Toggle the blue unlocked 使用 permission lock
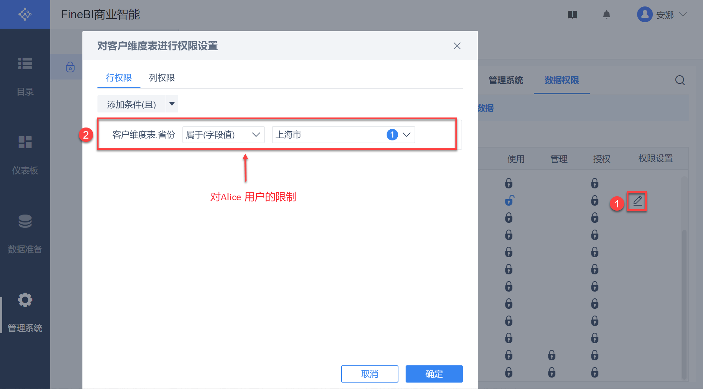 (x=509, y=201)
